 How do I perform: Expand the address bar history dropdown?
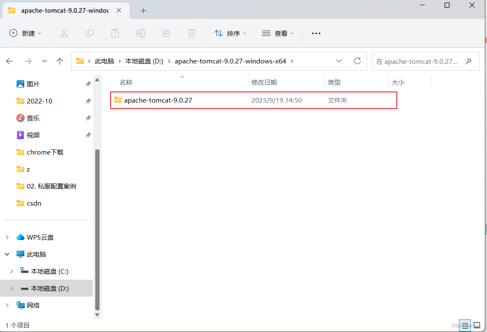click(x=339, y=61)
